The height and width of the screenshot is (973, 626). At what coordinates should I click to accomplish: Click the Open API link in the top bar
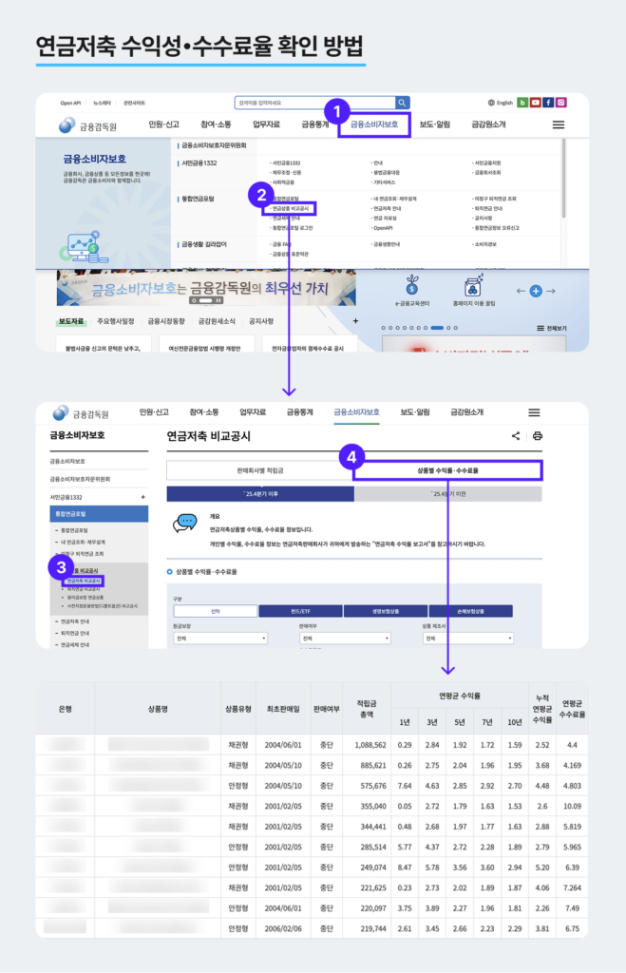(70, 103)
